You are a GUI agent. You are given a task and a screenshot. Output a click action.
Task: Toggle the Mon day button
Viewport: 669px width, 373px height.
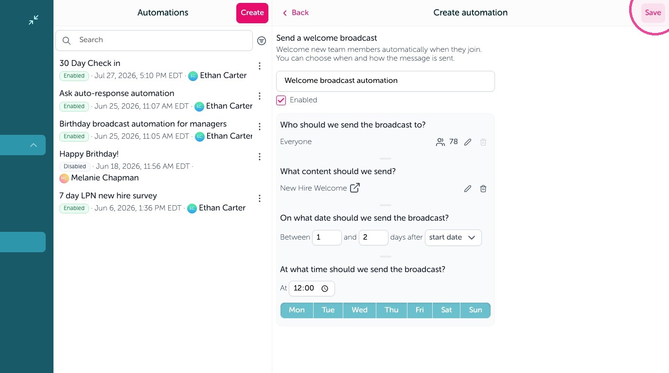(297, 310)
